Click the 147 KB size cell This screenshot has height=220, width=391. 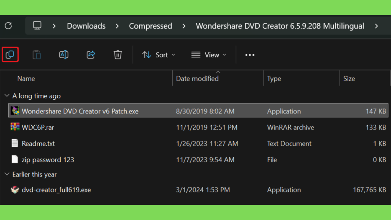[x=376, y=111]
